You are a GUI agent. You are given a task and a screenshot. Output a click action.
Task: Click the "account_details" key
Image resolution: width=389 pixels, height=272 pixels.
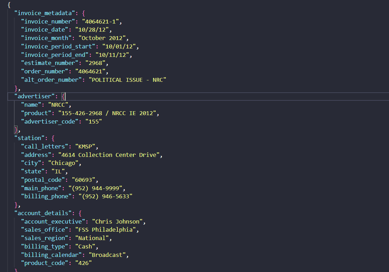point(43,213)
